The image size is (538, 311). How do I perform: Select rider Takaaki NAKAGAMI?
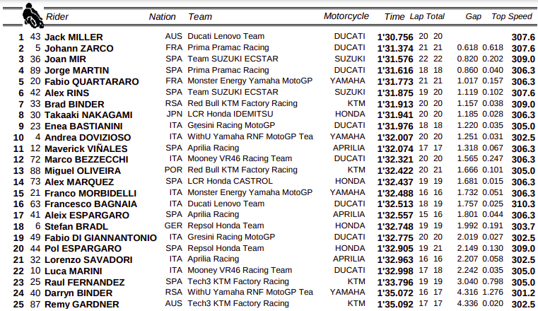point(88,115)
